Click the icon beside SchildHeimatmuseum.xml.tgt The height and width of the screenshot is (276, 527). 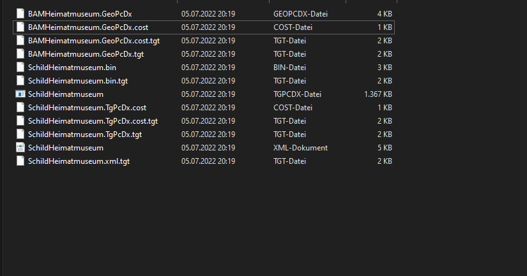(20, 161)
